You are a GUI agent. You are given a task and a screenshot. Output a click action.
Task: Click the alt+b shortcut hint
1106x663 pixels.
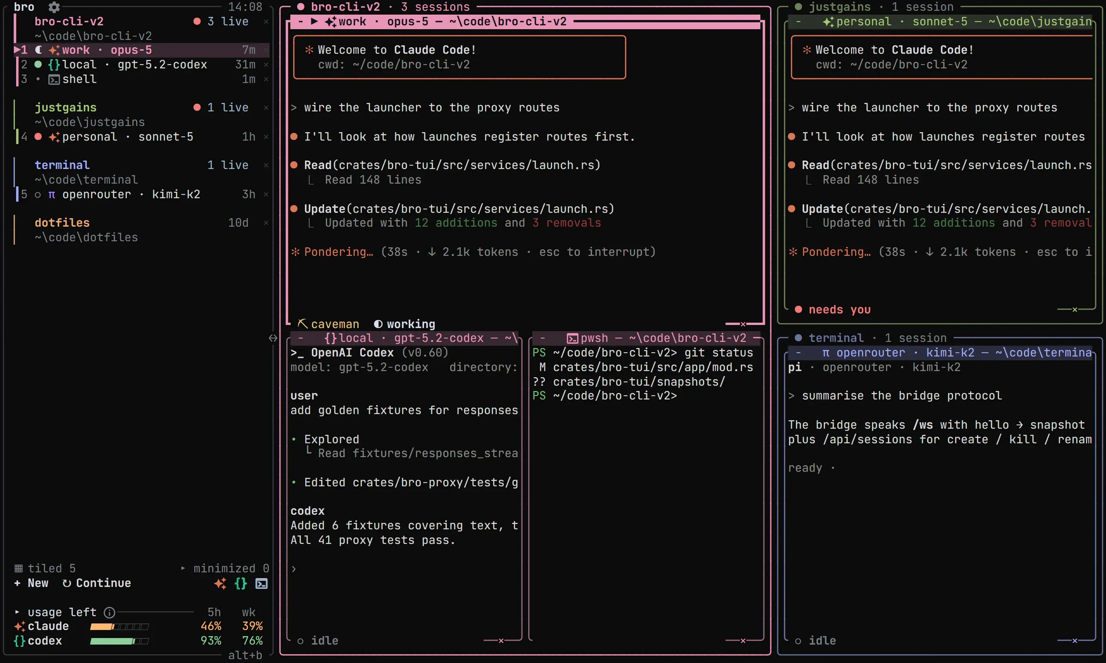pos(245,655)
